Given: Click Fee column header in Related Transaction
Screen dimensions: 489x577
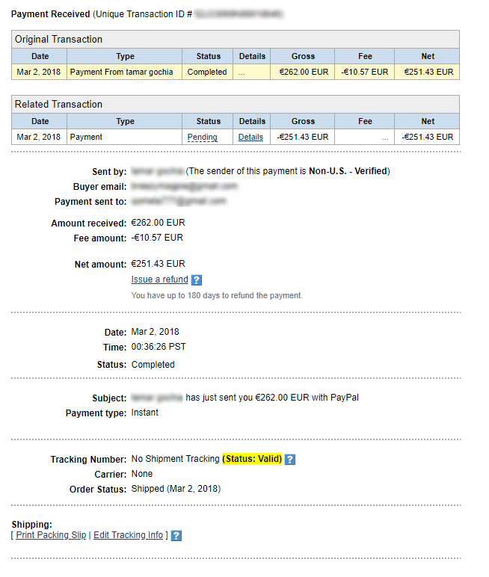Looking at the screenshot, I should click(x=365, y=121).
